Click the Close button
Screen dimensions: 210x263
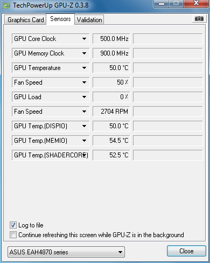coord(186,251)
